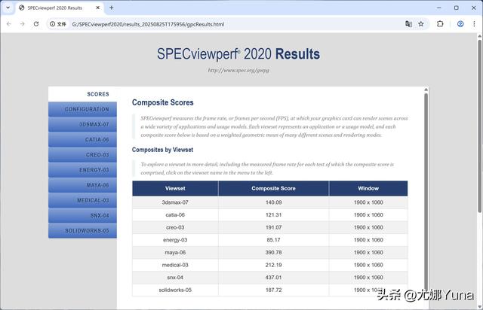This screenshot has width=483, height=310.
Task: Click the results panel scroll-up arrow
Action: 426,90
